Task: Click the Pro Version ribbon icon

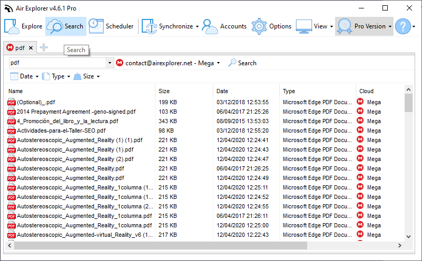Action: [345, 26]
